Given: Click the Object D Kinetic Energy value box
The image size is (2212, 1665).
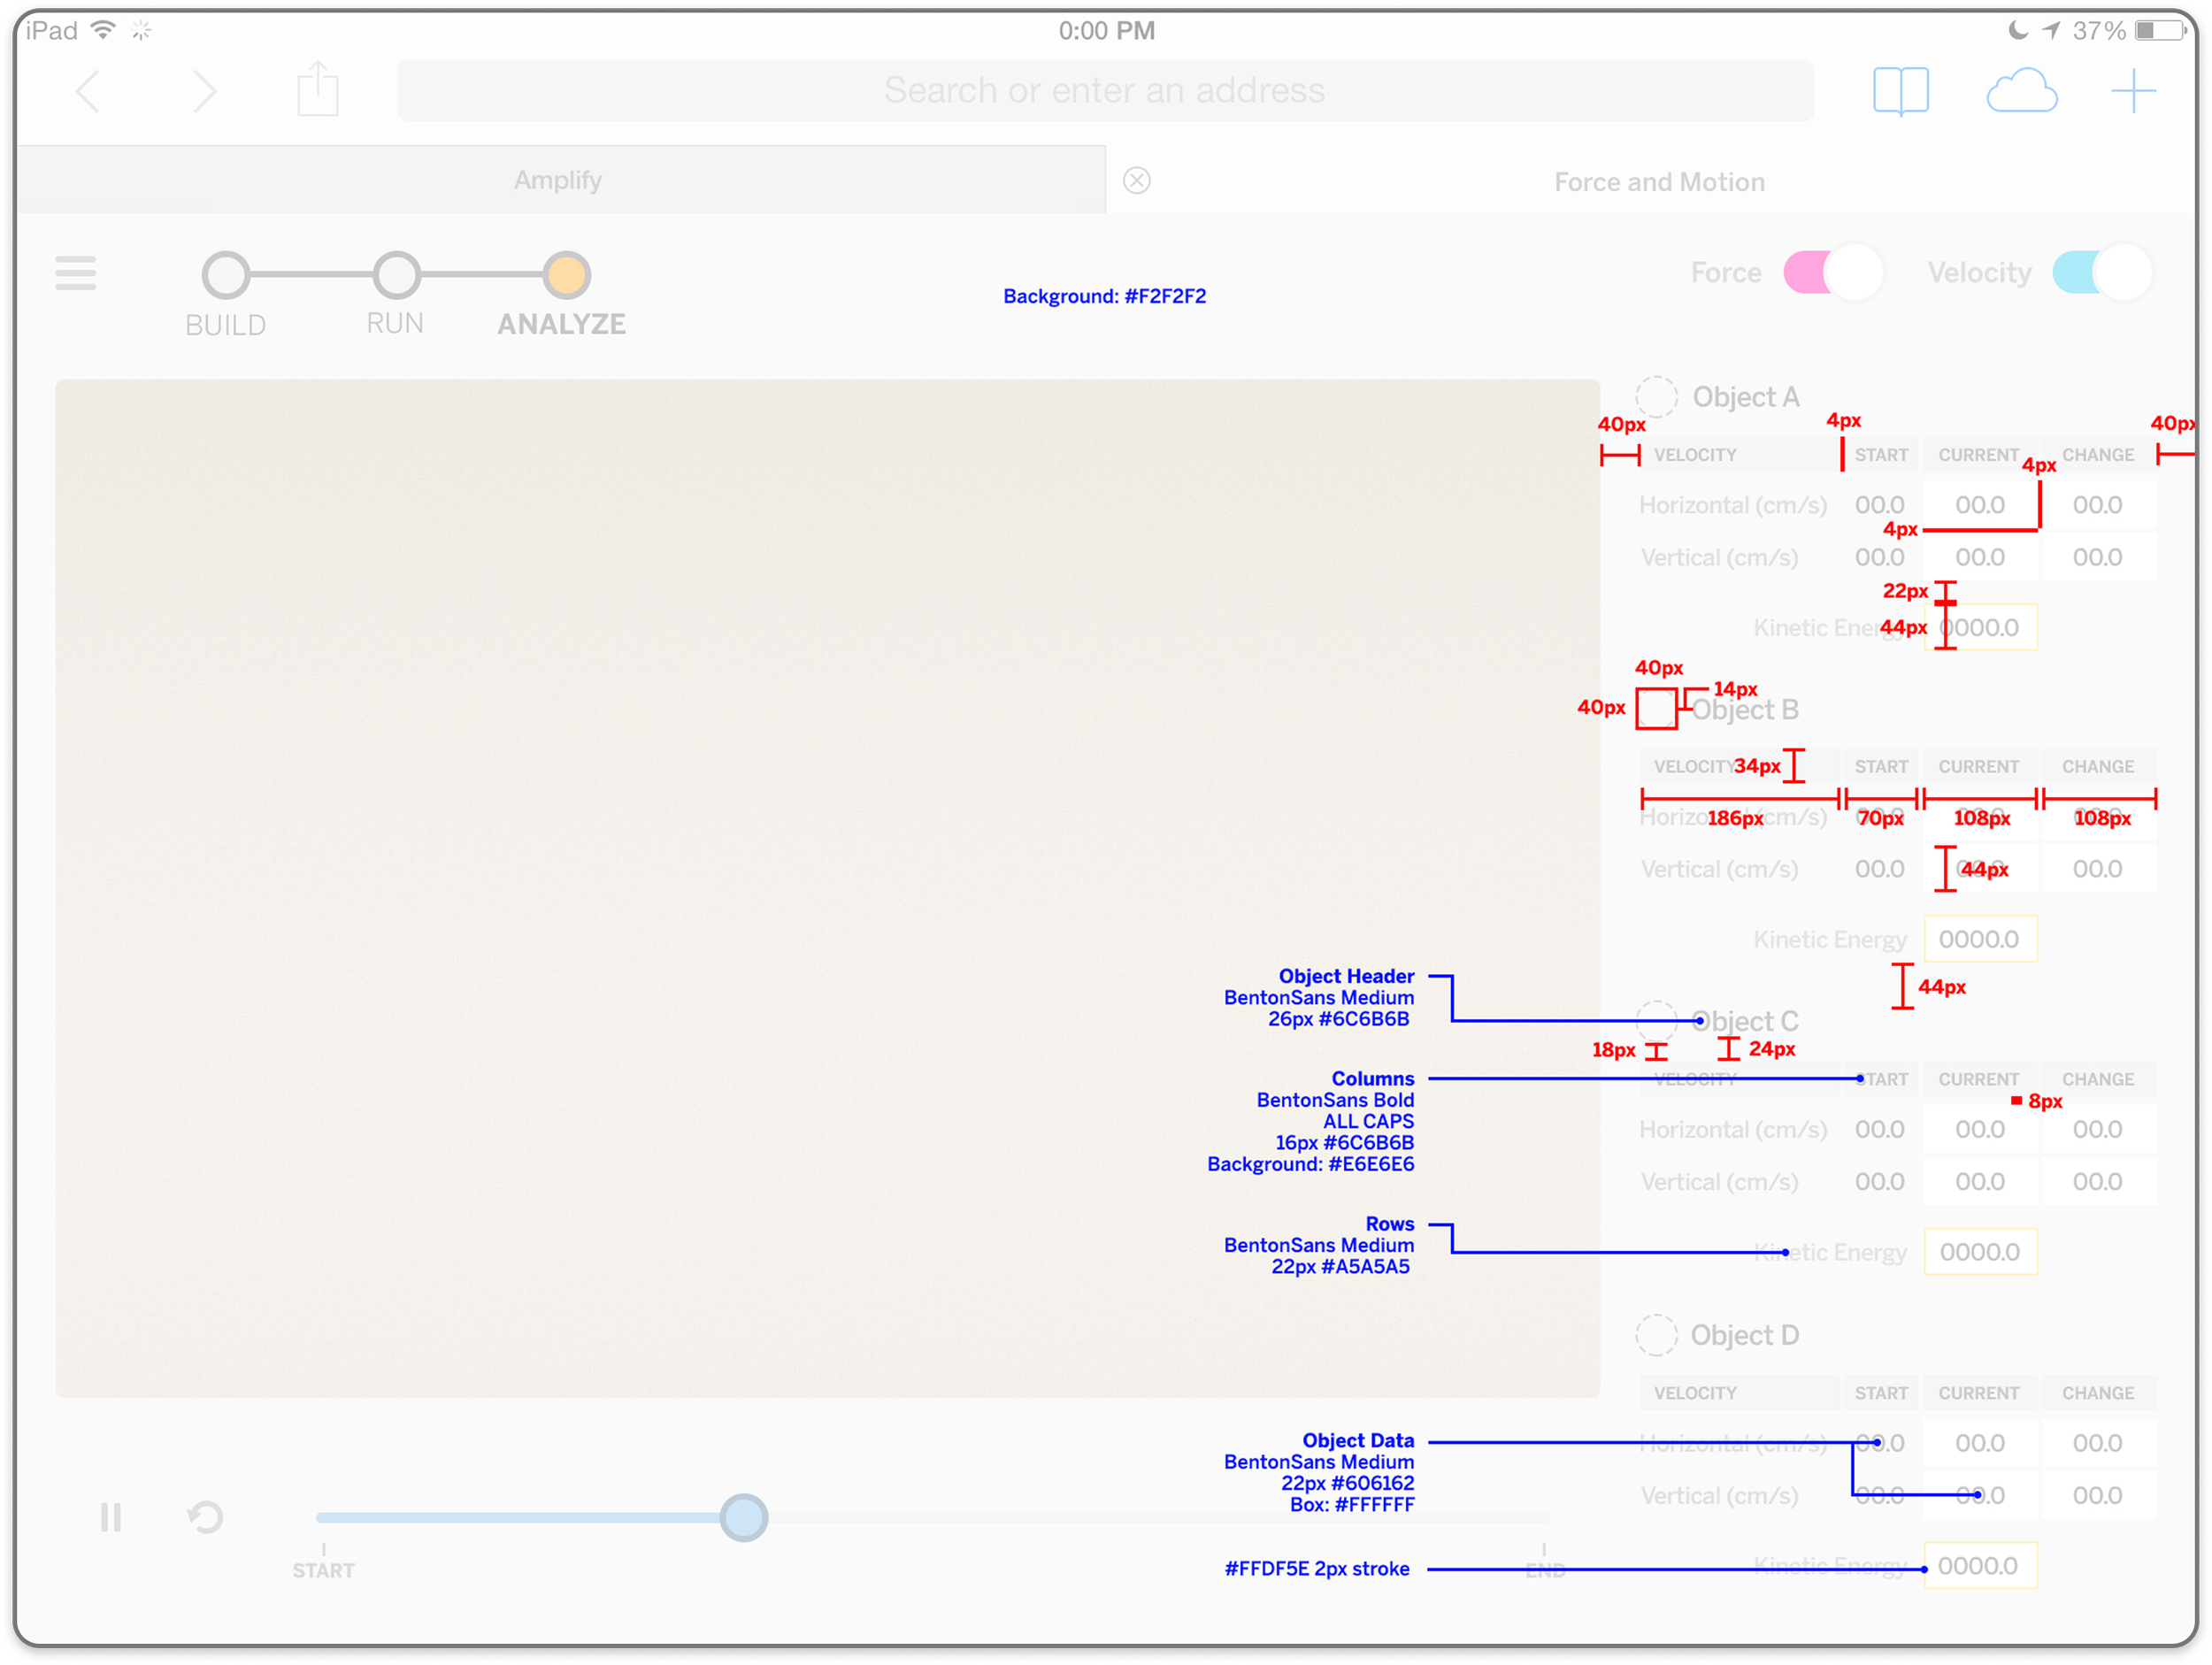Looking at the screenshot, I should [1980, 1566].
